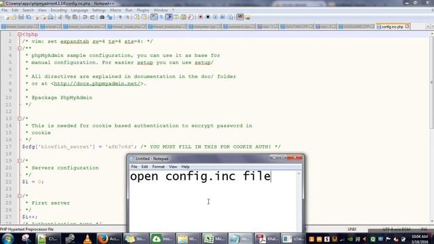Open the File menu in Untitled Notepad
Image resolution: width=434 pixels, height=244 pixels.
point(134,167)
